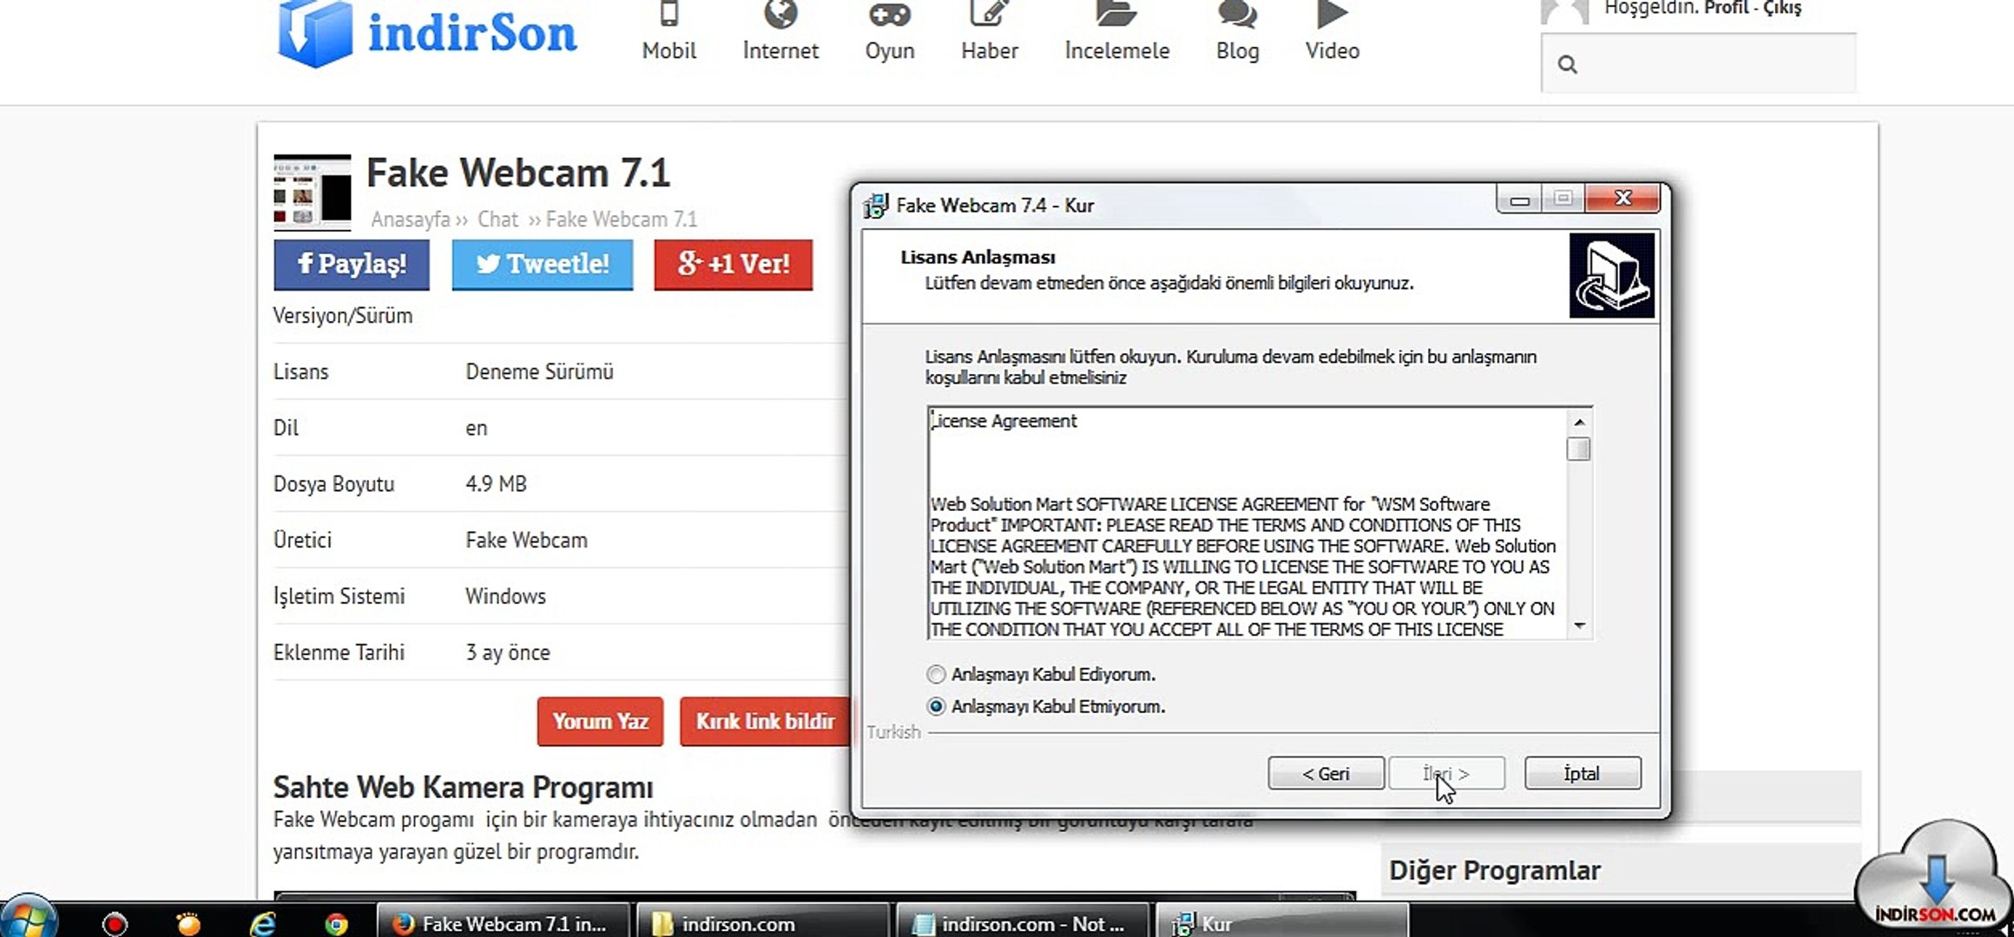The image size is (2014, 937).
Task: Click the search magnifier icon
Action: click(1567, 64)
